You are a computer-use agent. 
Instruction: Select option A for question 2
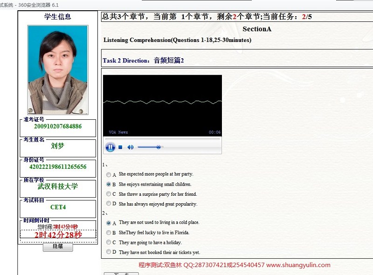(x=109, y=223)
